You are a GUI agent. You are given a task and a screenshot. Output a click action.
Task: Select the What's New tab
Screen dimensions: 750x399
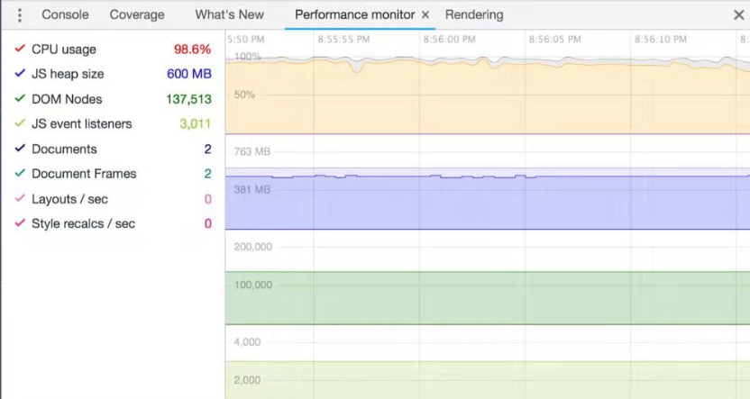pos(229,15)
